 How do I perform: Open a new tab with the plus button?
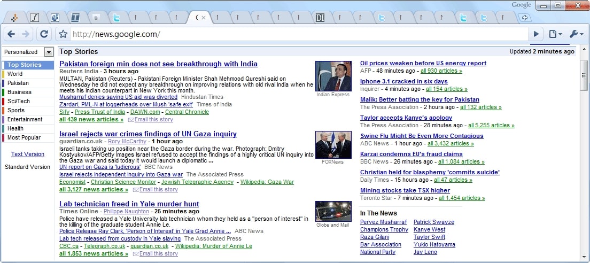(525, 18)
